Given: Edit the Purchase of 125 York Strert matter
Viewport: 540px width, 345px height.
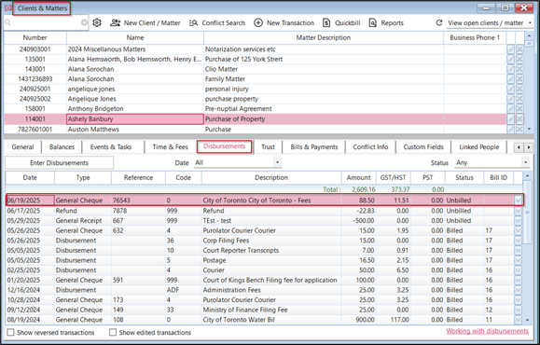Looking at the screenshot, I should (510, 60).
